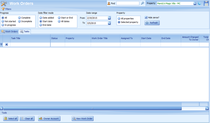Click the horizontal scrollbar thumb
The width and height of the screenshot is (210, 123).
(93, 108)
